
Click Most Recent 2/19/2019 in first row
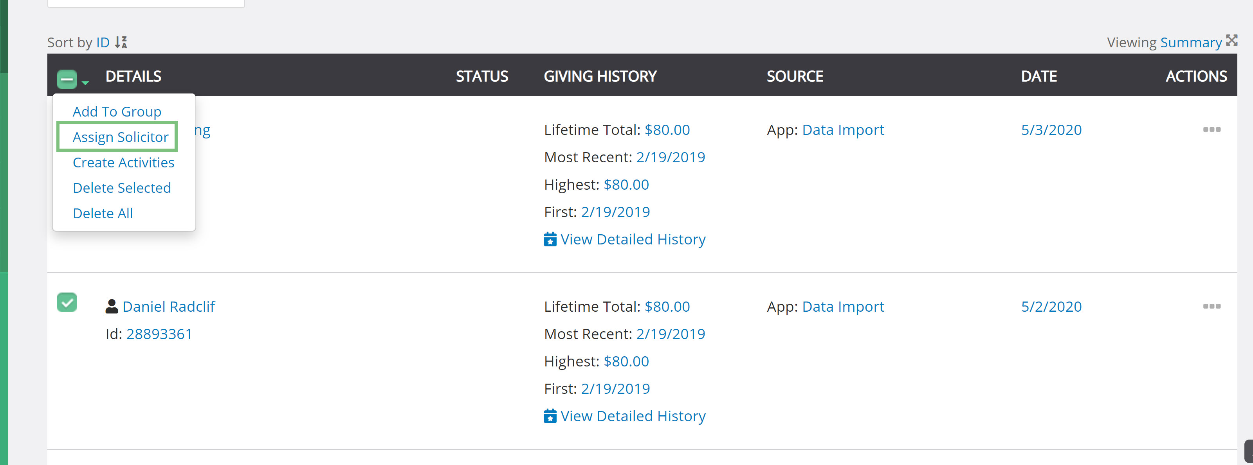(x=670, y=157)
